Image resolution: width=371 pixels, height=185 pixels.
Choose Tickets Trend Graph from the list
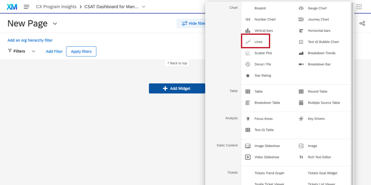(269, 173)
